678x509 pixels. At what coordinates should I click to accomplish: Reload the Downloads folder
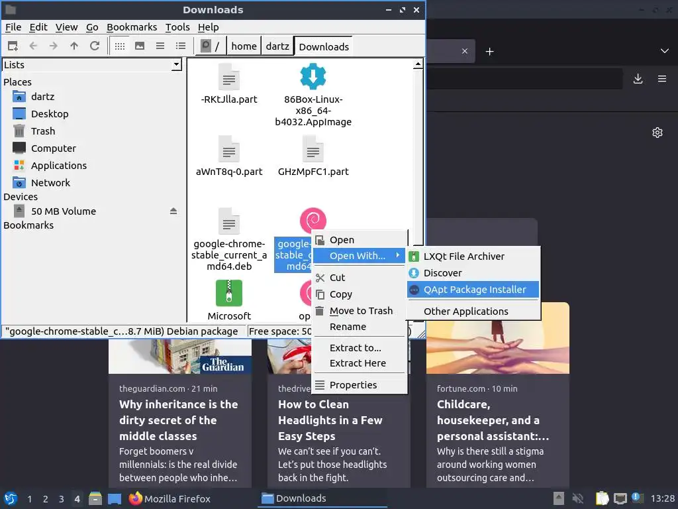(x=95, y=46)
